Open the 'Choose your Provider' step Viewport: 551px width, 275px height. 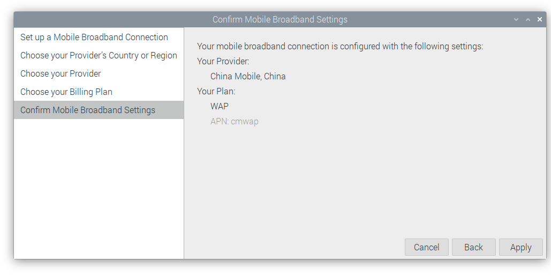(61, 73)
